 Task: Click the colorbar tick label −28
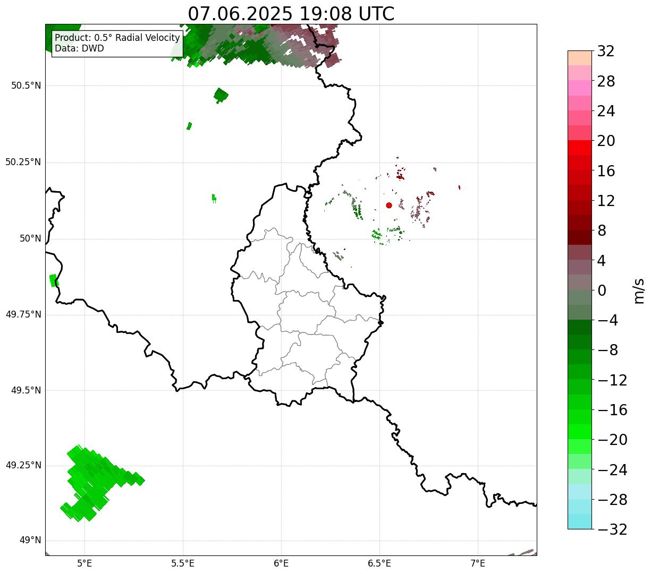[x=612, y=500]
